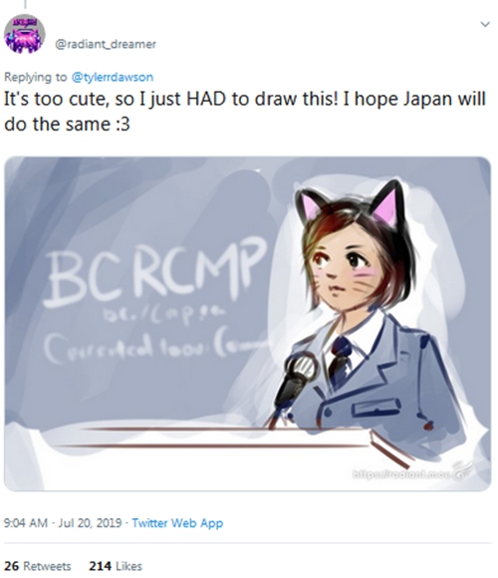498x578 pixels.
Task: Click the thread connector line above avatar
Action: point(25,4)
